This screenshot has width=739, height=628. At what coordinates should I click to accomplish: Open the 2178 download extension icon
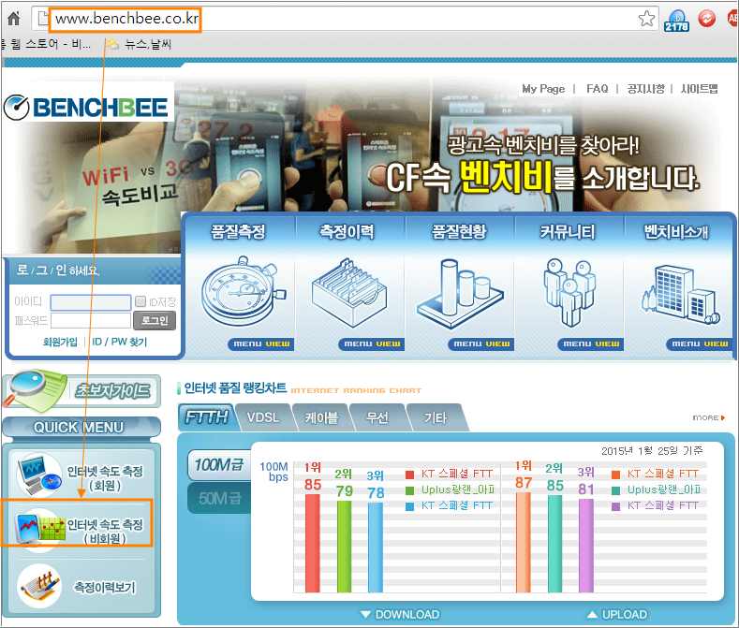click(x=677, y=21)
